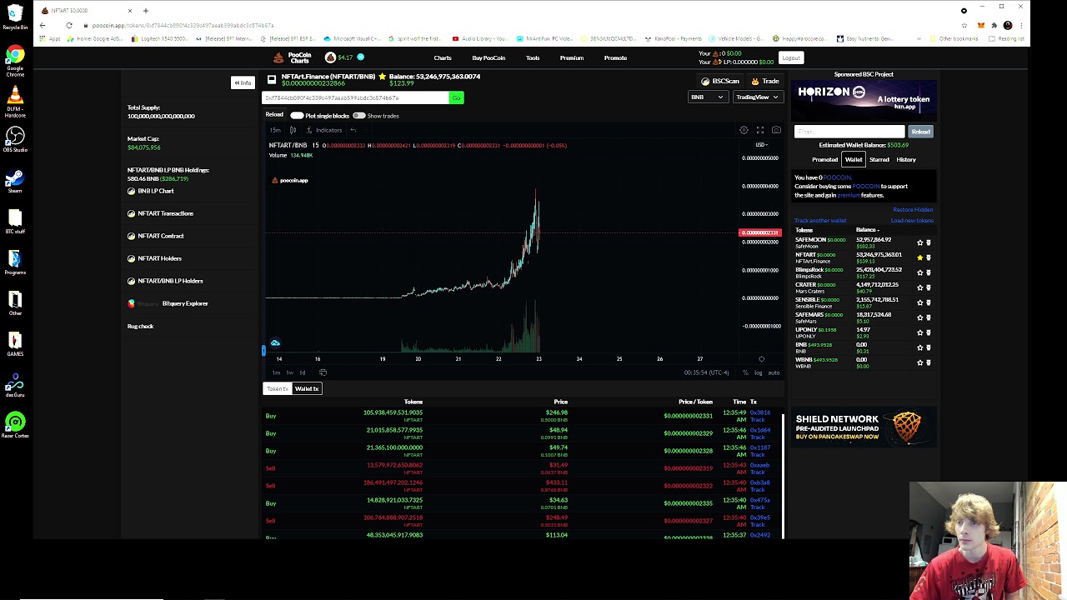Click the Logout button

point(791,58)
